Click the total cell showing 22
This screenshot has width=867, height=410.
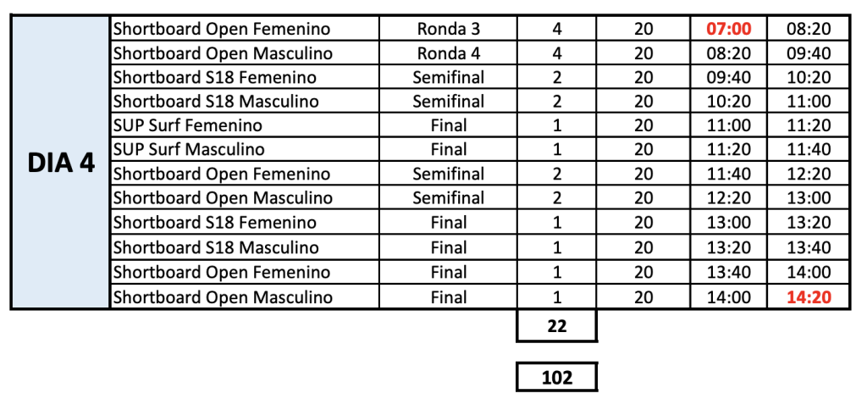tap(557, 326)
